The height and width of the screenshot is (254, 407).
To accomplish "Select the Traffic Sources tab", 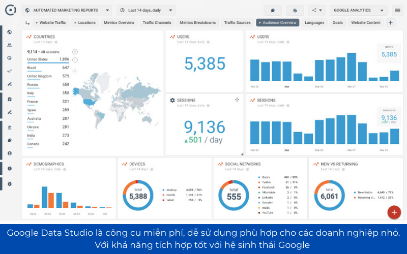I will [237, 22].
